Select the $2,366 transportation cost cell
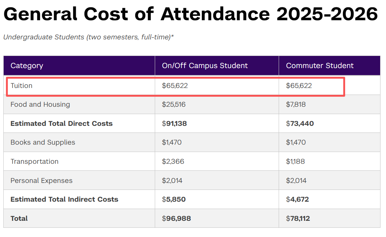The image size is (386, 237). click(173, 162)
